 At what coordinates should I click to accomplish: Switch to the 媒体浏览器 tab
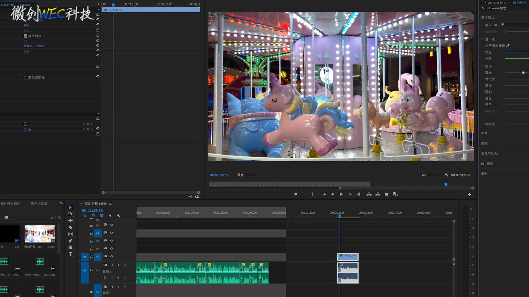(39, 204)
